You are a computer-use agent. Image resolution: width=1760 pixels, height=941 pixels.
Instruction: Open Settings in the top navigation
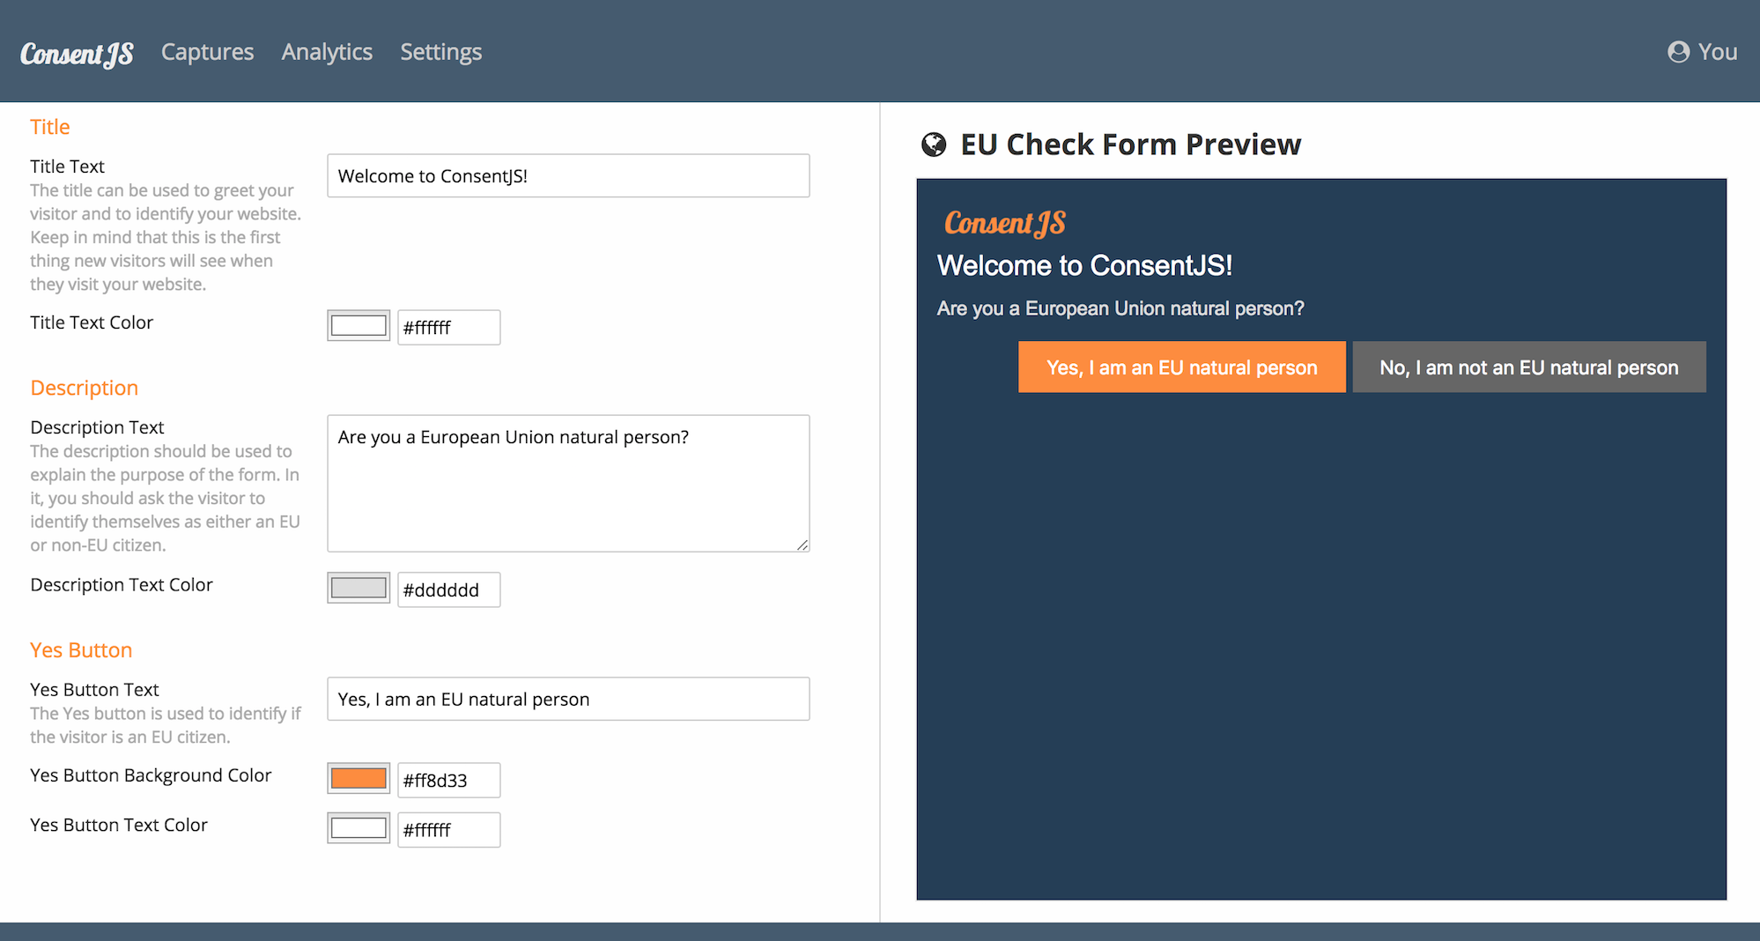pos(440,52)
